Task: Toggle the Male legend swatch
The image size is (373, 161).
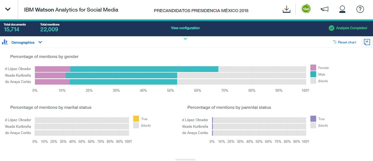Action: 313,74
